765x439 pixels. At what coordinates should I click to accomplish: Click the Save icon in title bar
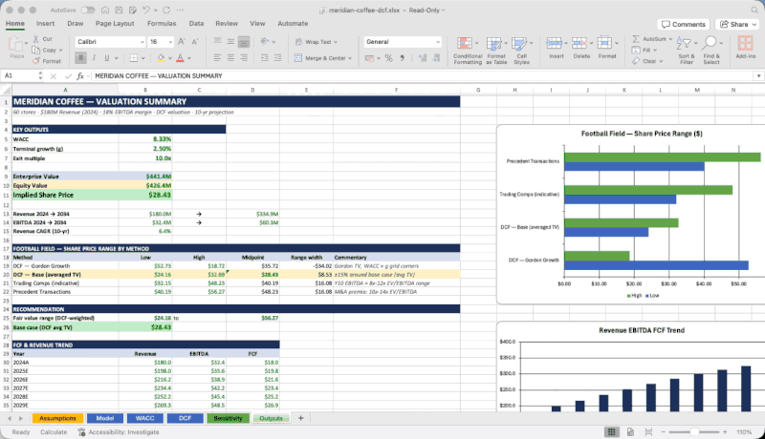coord(119,10)
